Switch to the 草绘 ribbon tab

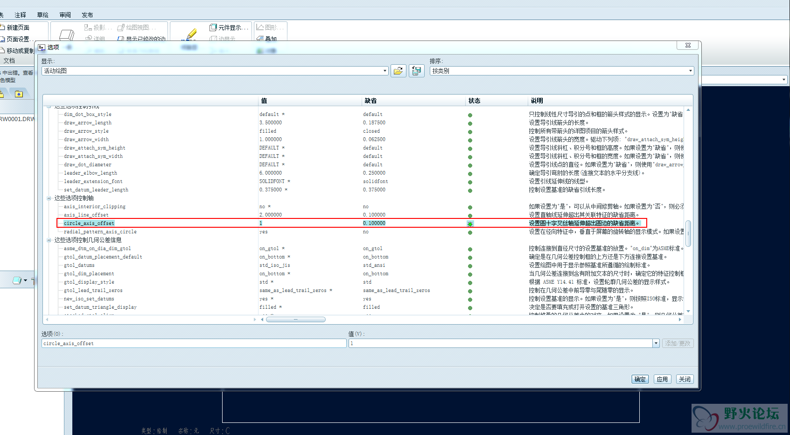42,15
